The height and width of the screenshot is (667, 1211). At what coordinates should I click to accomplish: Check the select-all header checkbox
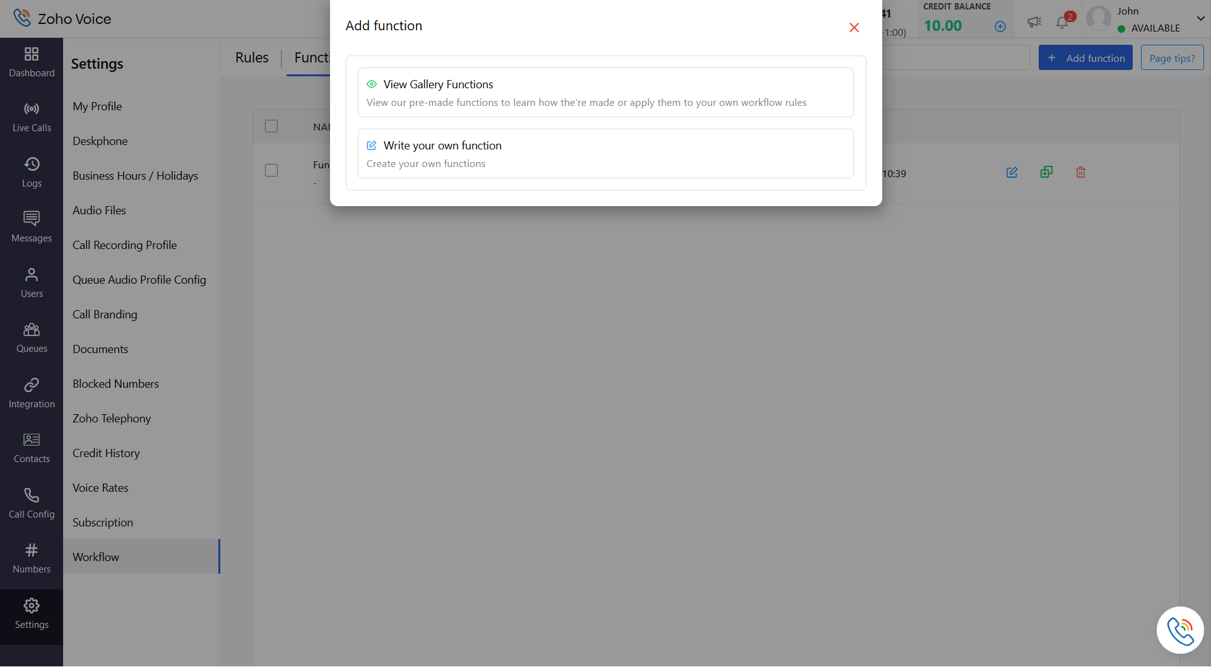[271, 126]
